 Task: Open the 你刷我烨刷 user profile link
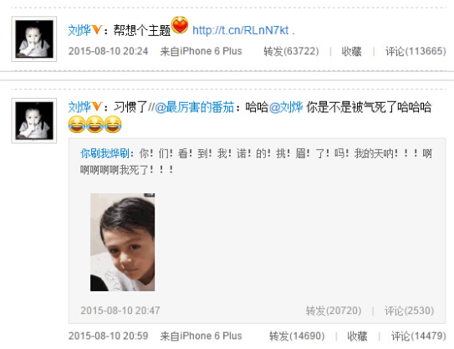105,153
